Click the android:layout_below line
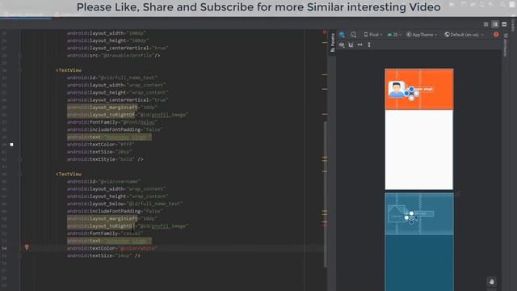The image size is (517, 291). coord(124,204)
